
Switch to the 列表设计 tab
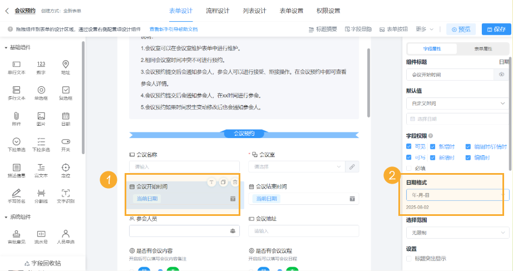point(254,11)
